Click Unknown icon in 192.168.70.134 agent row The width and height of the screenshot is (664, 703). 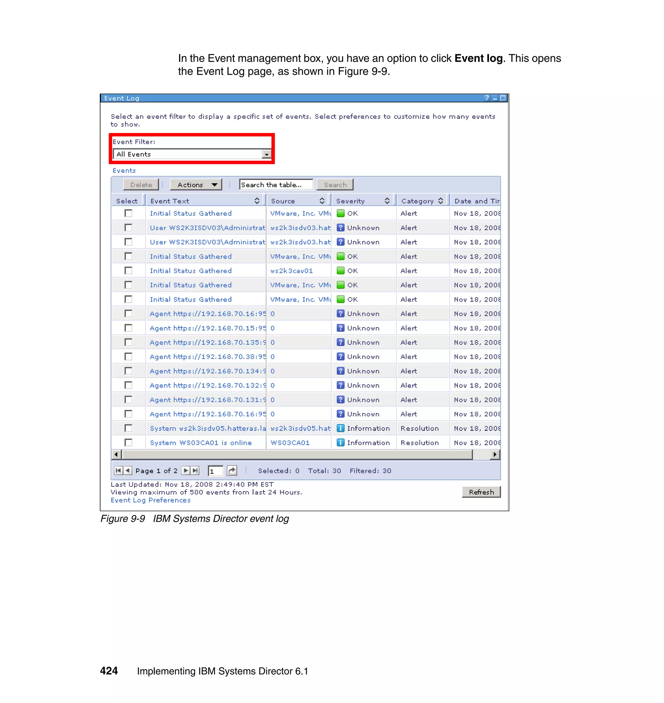pyautogui.click(x=340, y=371)
